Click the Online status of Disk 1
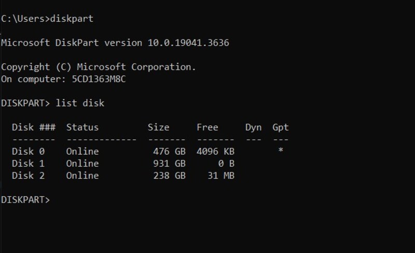 [82, 164]
